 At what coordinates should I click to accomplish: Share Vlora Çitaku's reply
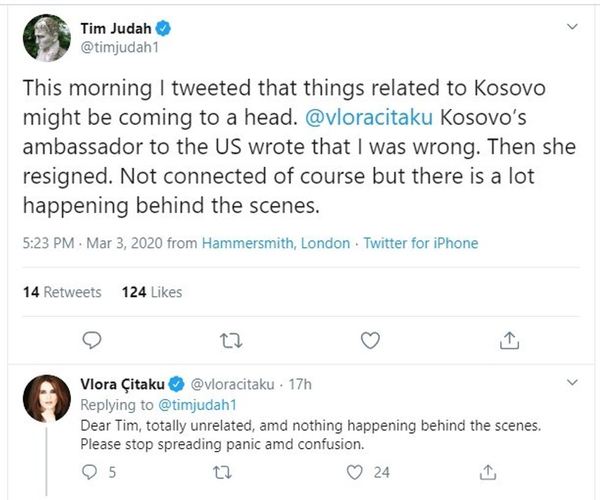[x=487, y=472]
